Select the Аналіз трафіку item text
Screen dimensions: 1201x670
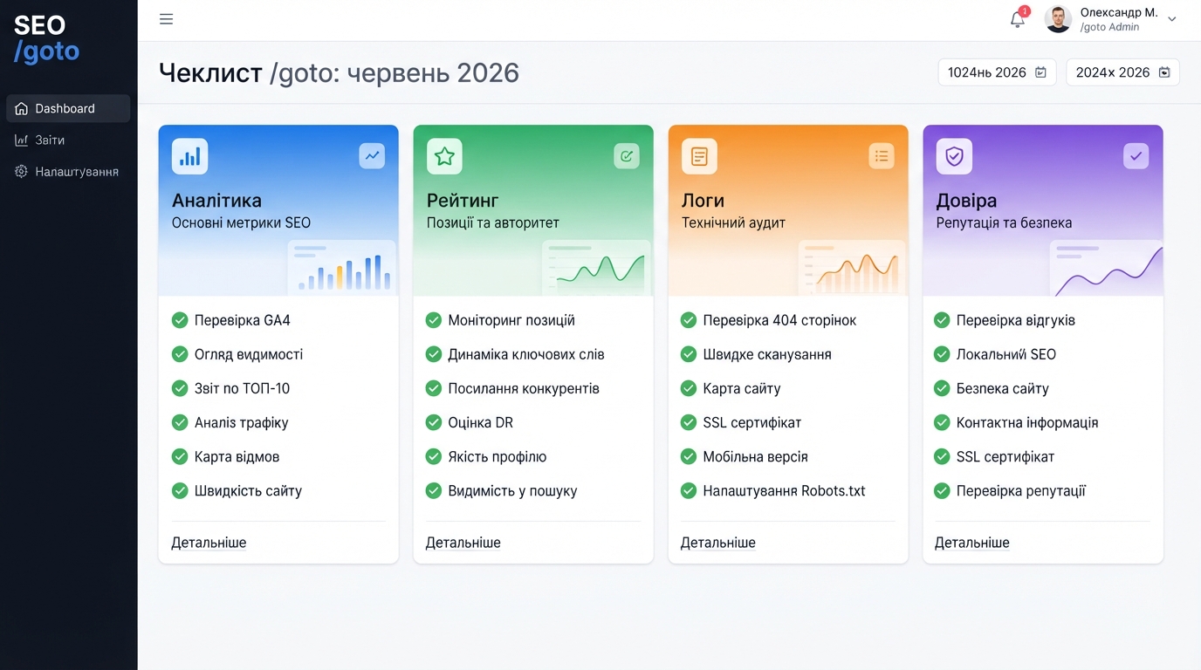point(242,422)
